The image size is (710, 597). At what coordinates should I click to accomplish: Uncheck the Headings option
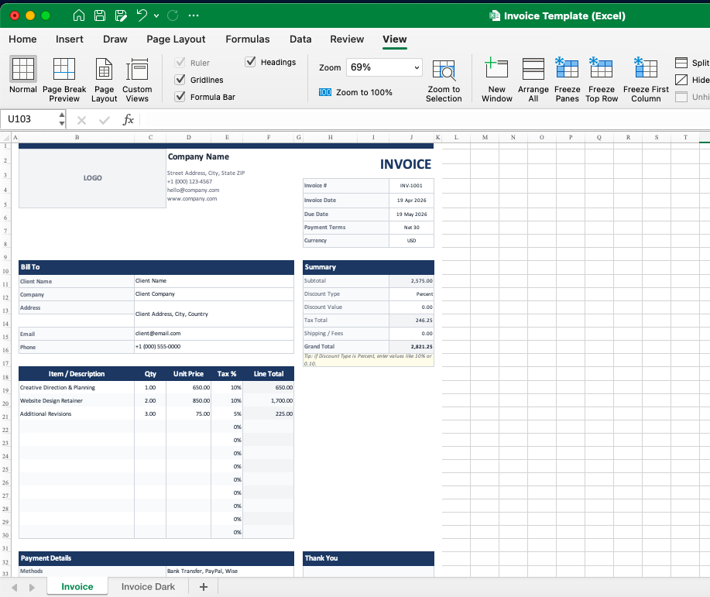pos(250,62)
